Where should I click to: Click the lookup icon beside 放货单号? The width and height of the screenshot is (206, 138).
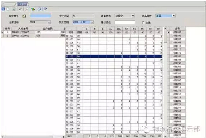(x=24, y=16)
